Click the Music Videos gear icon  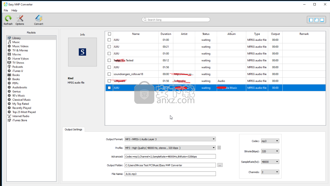(x=9, y=46)
